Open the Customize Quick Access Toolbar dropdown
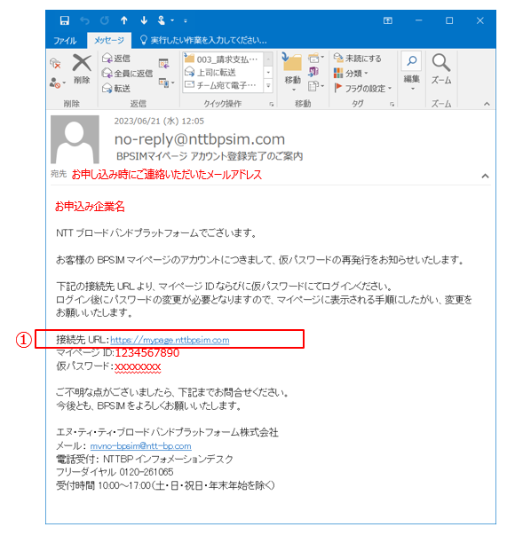Screen dimensions: 507x535 point(186,21)
